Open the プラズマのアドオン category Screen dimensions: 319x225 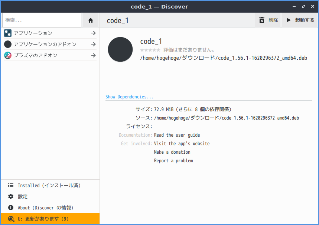pyautogui.click(x=50, y=55)
